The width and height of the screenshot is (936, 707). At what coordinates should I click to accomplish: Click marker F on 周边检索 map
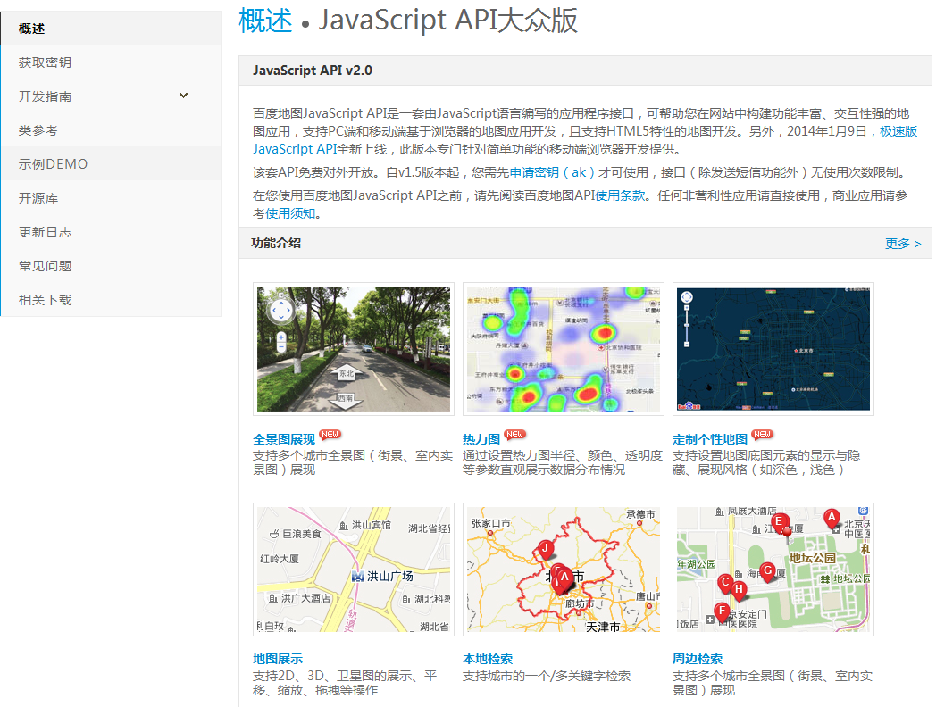722,611
